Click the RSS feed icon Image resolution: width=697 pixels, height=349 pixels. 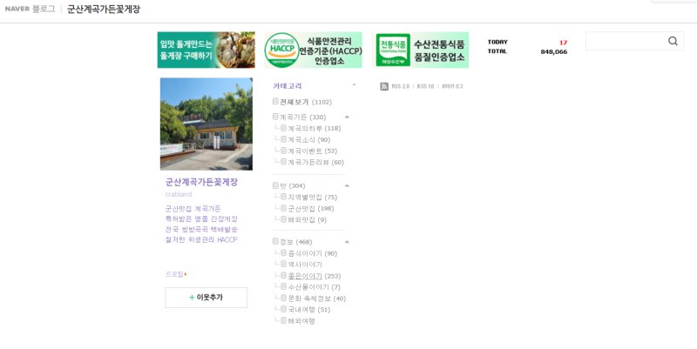384,86
